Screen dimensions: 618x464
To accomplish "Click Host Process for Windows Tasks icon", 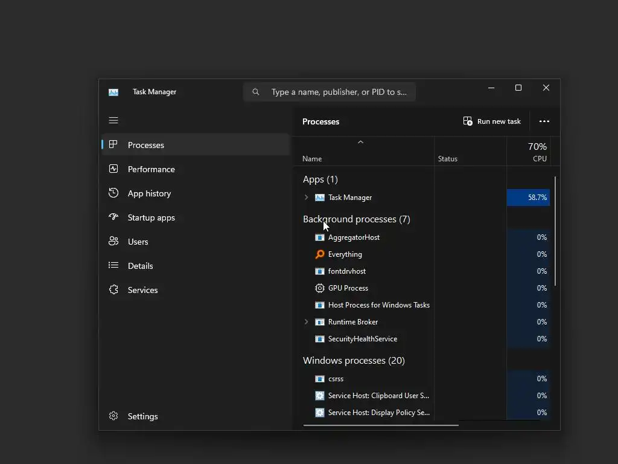I will click(320, 305).
